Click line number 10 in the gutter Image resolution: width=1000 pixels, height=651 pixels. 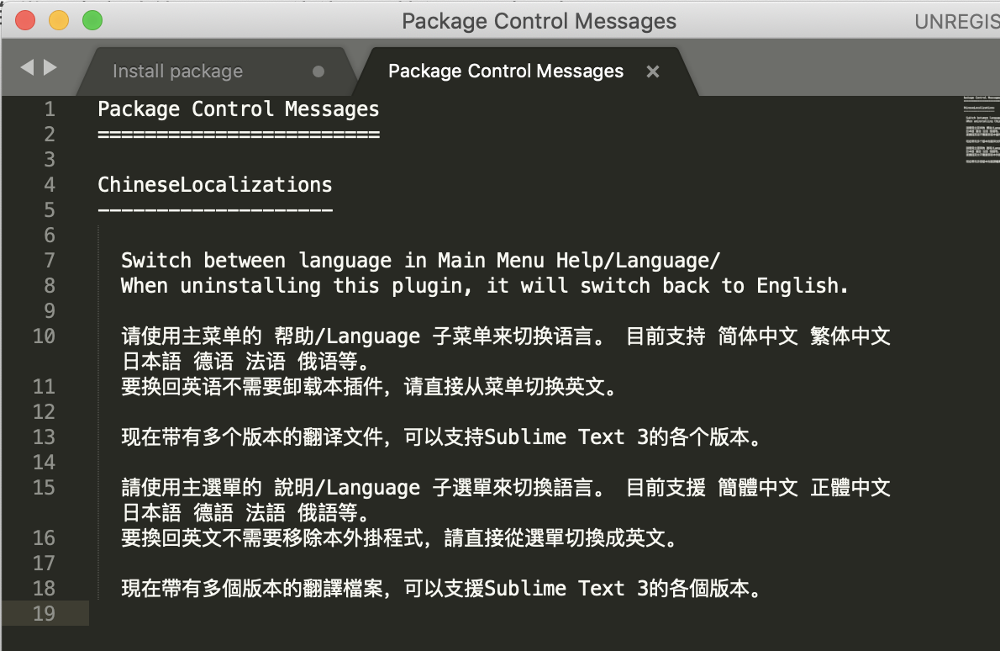coord(44,336)
